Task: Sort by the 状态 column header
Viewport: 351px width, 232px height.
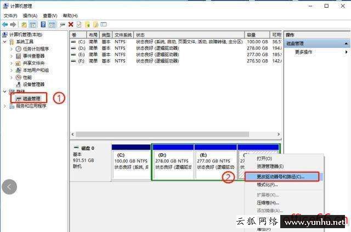Action: tap(189, 35)
